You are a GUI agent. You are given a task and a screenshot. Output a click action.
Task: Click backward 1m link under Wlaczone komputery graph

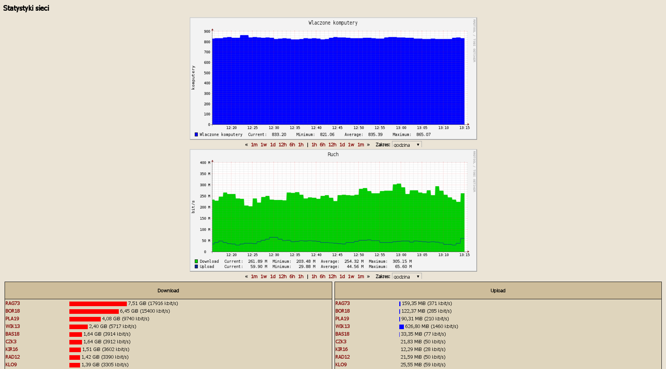coord(254,145)
